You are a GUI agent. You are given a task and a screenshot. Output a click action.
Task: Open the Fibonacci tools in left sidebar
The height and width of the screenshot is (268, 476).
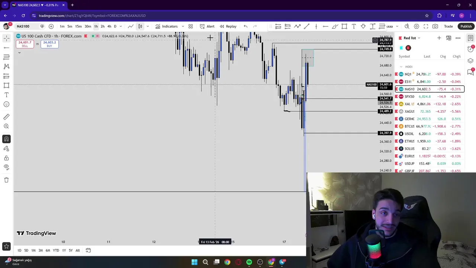click(6, 57)
